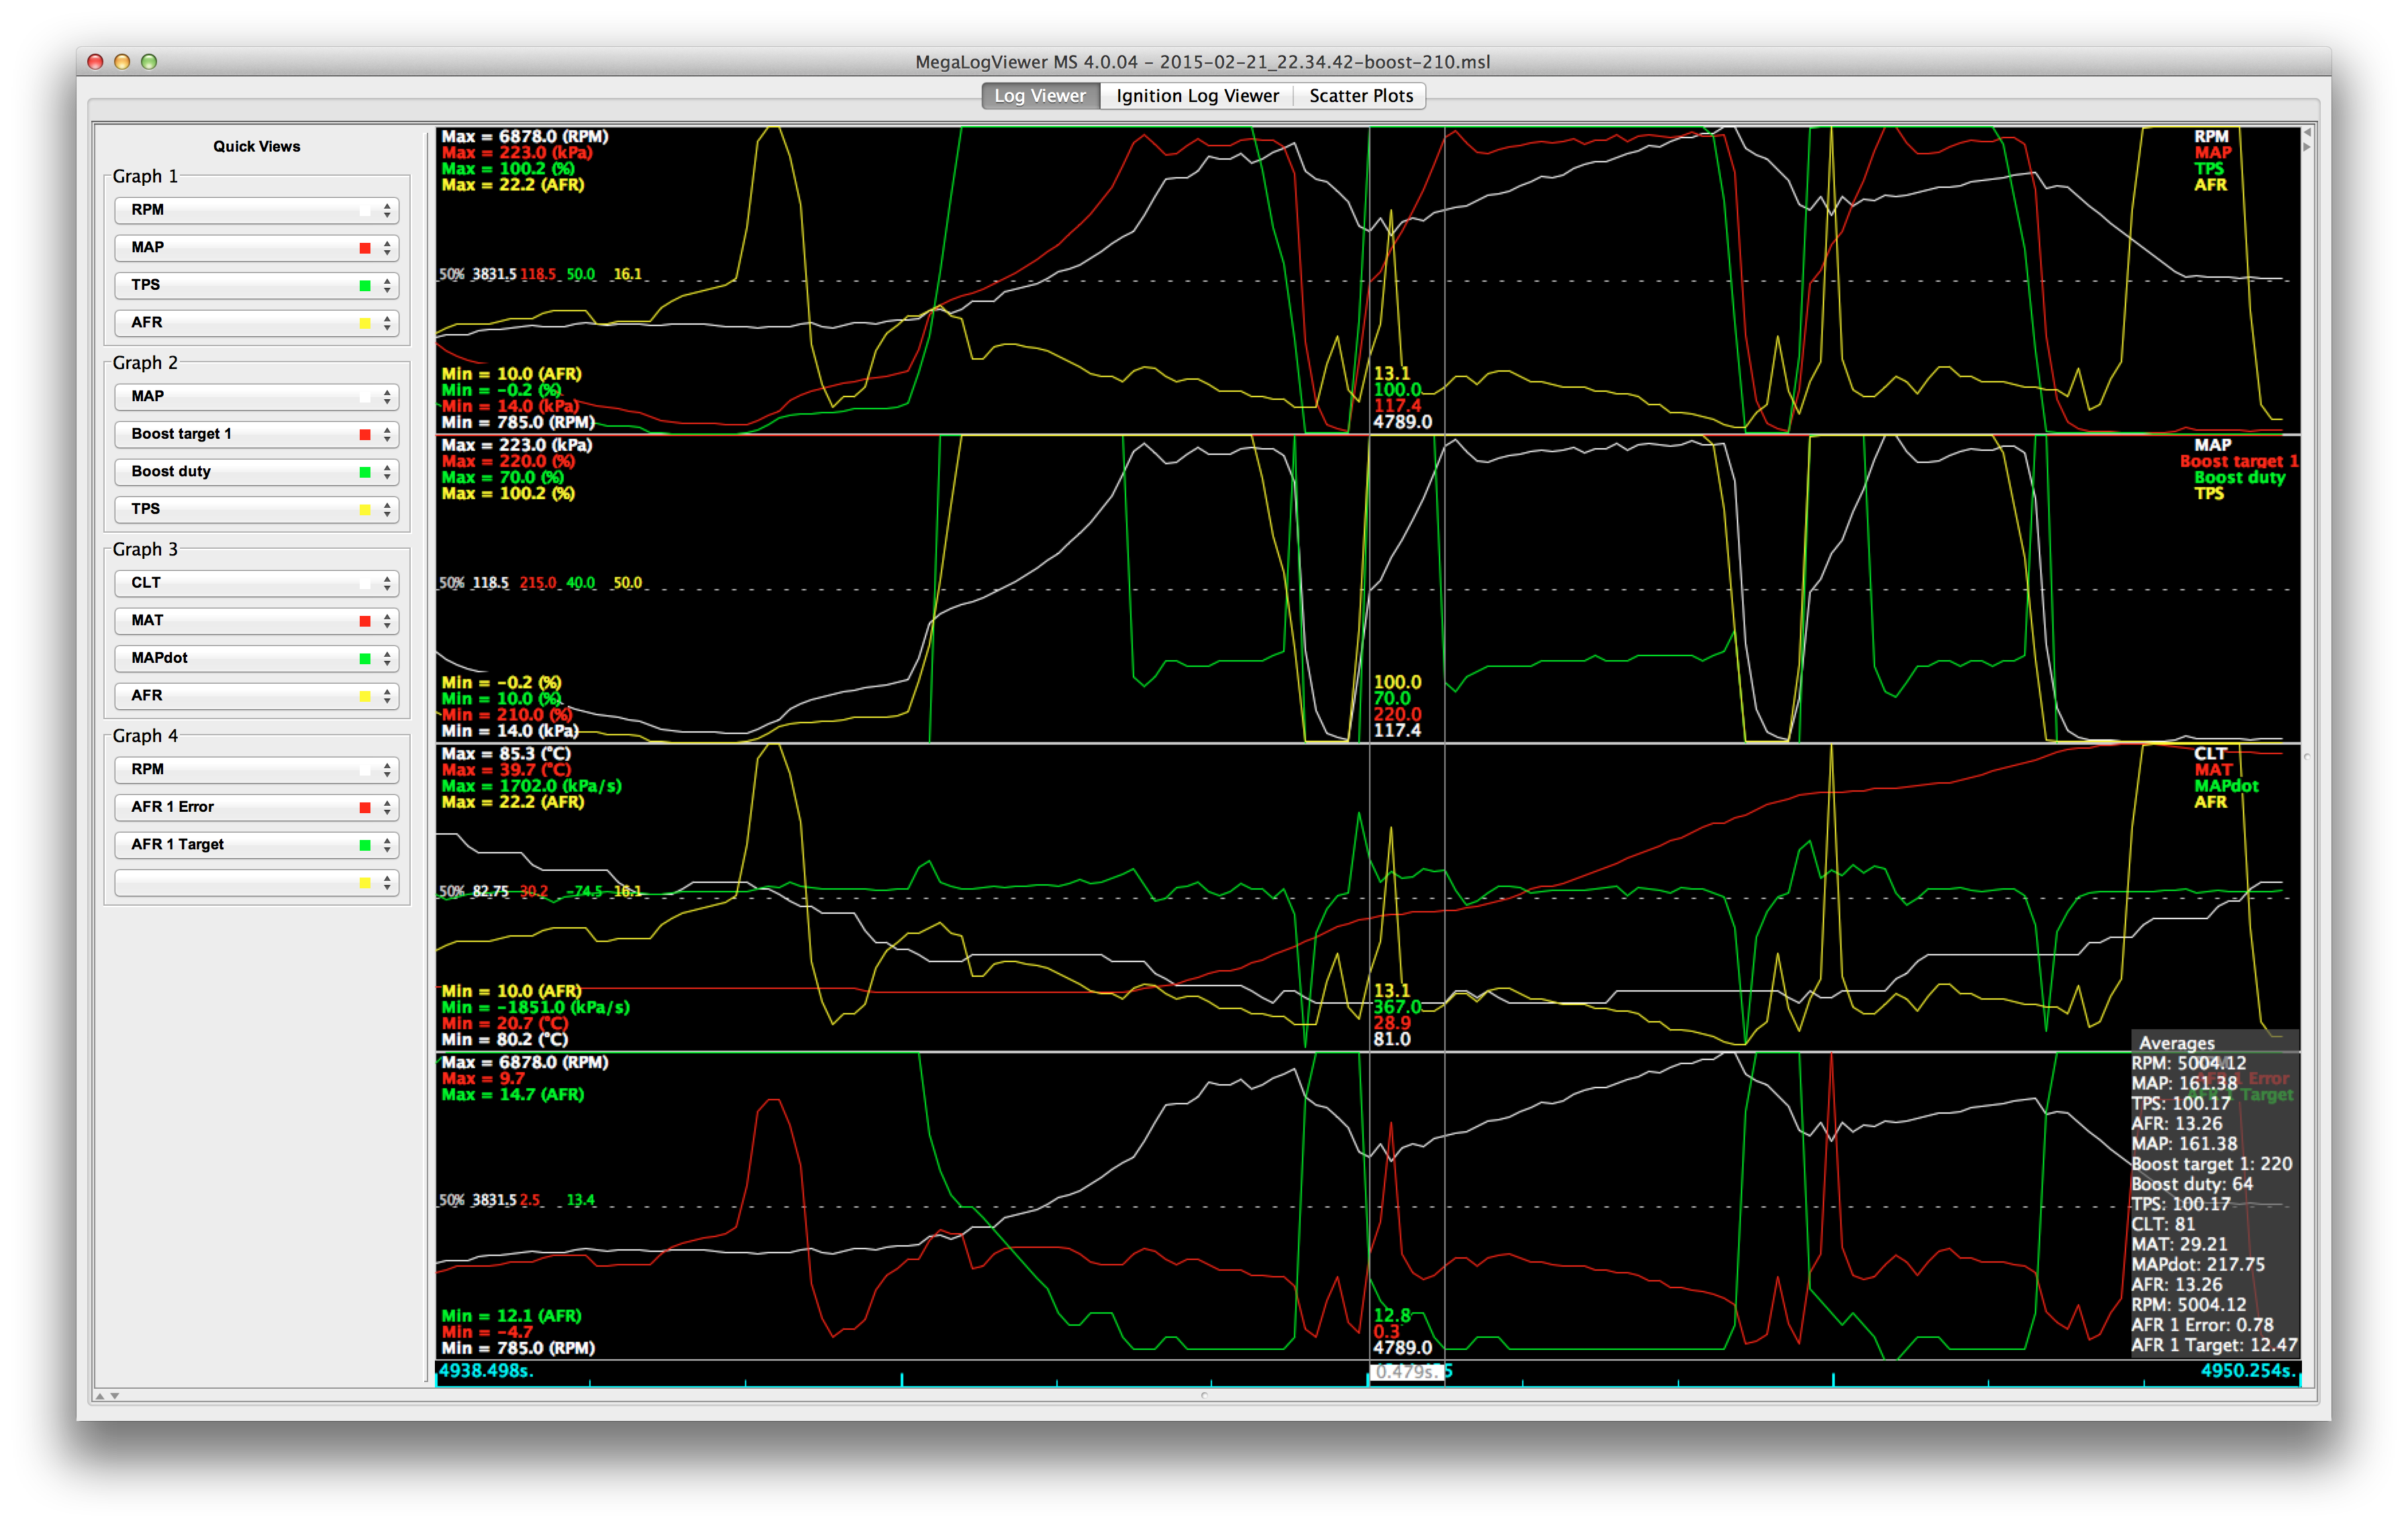Screen dimensions: 2408x1527
Task: Click red color square on Boost target 1
Action: [365, 434]
